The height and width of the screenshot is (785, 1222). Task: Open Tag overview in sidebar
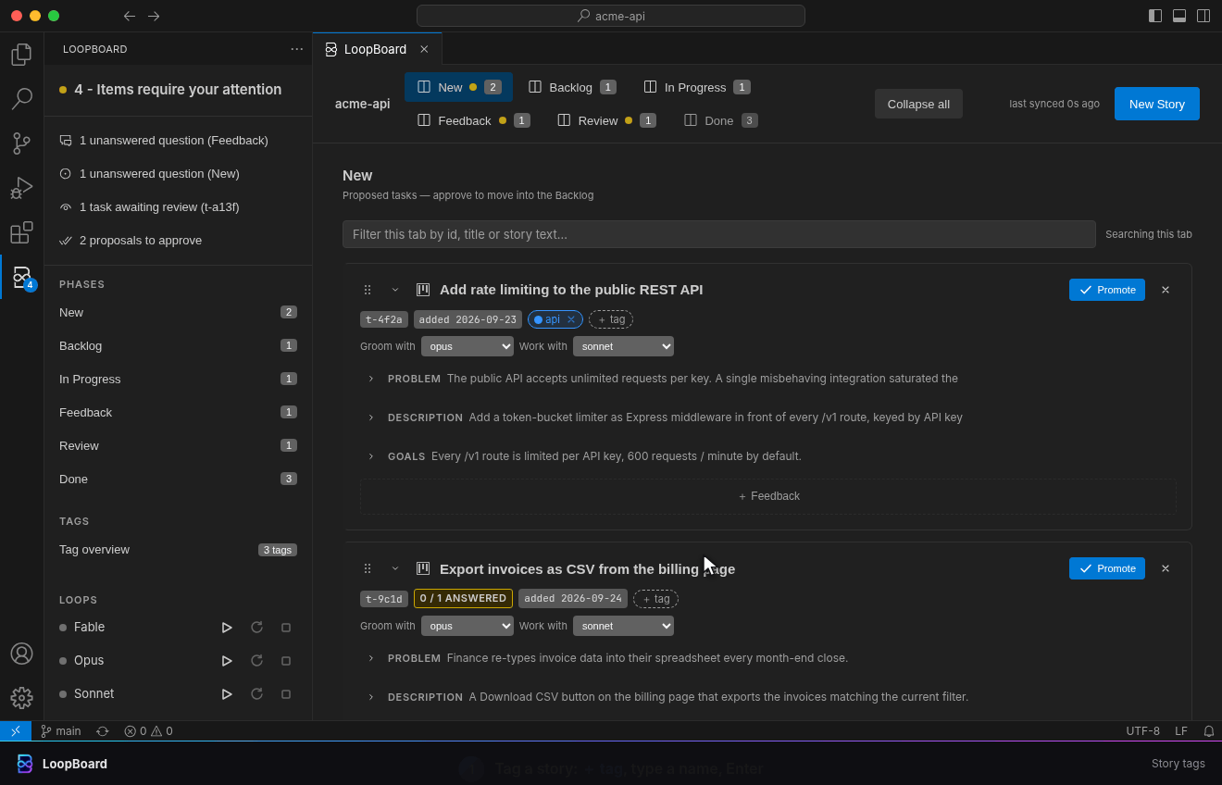coord(178,550)
